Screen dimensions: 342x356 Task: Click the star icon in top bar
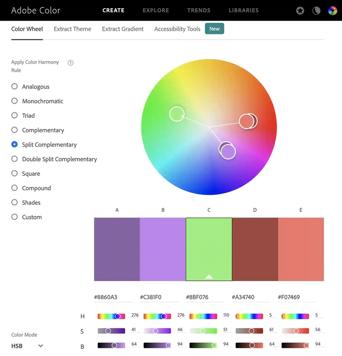point(300,10)
